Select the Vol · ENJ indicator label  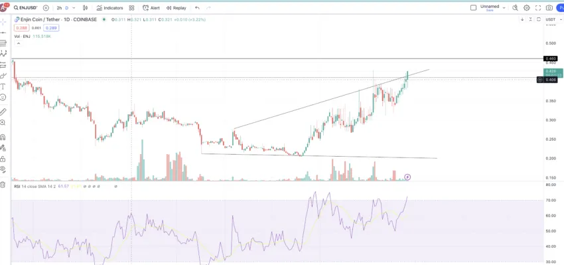pyautogui.click(x=23, y=37)
